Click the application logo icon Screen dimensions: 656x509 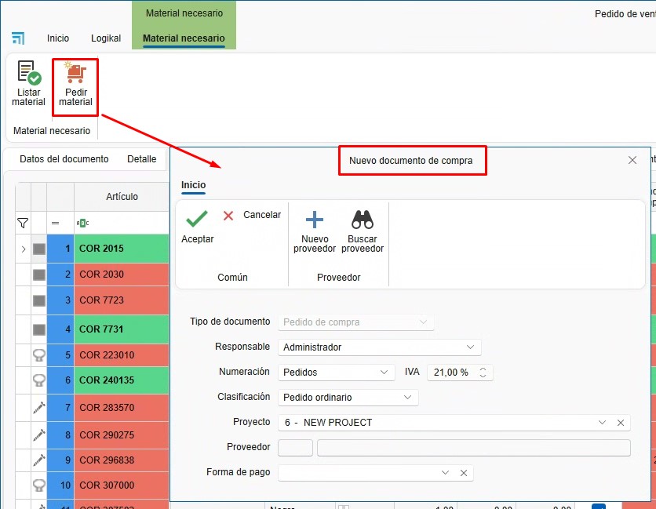pos(18,38)
